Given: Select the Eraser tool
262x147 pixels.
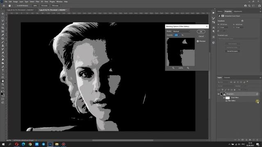Looking at the screenshot, I should 3,53.
